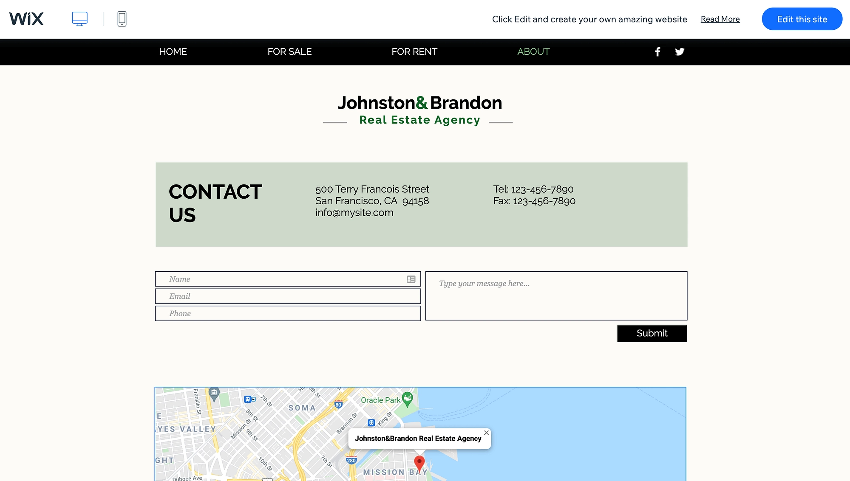
Task: Click the Name input field
Action: click(x=288, y=278)
